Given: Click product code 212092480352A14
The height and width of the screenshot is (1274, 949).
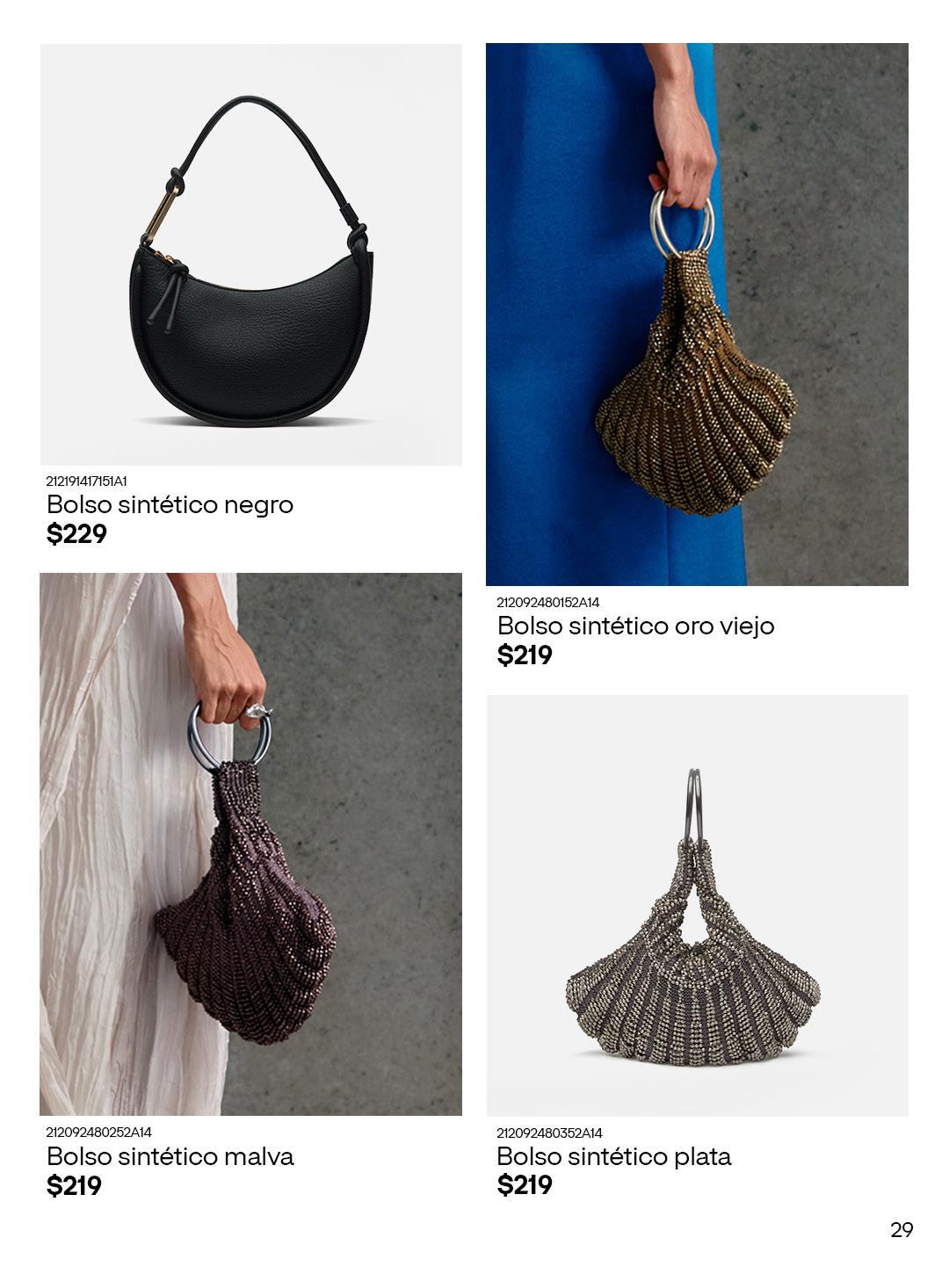Looking at the screenshot, I should [x=549, y=1133].
